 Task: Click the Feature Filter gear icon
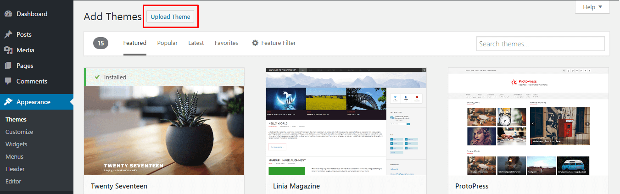255,43
